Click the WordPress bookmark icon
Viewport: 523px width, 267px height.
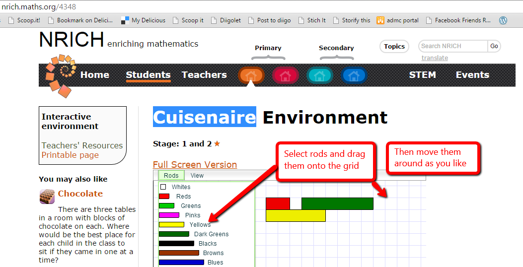[503, 20]
